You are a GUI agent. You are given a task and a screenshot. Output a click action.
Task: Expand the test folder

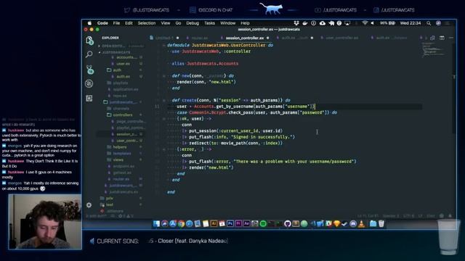(x=110, y=204)
